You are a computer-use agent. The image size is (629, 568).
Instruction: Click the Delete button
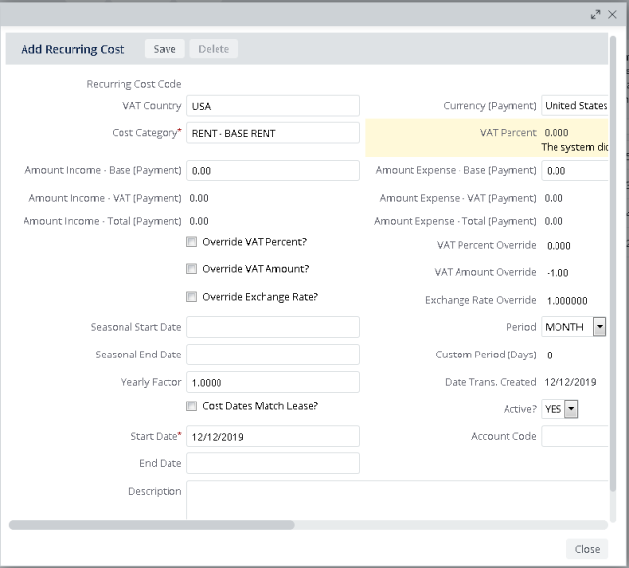(214, 49)
